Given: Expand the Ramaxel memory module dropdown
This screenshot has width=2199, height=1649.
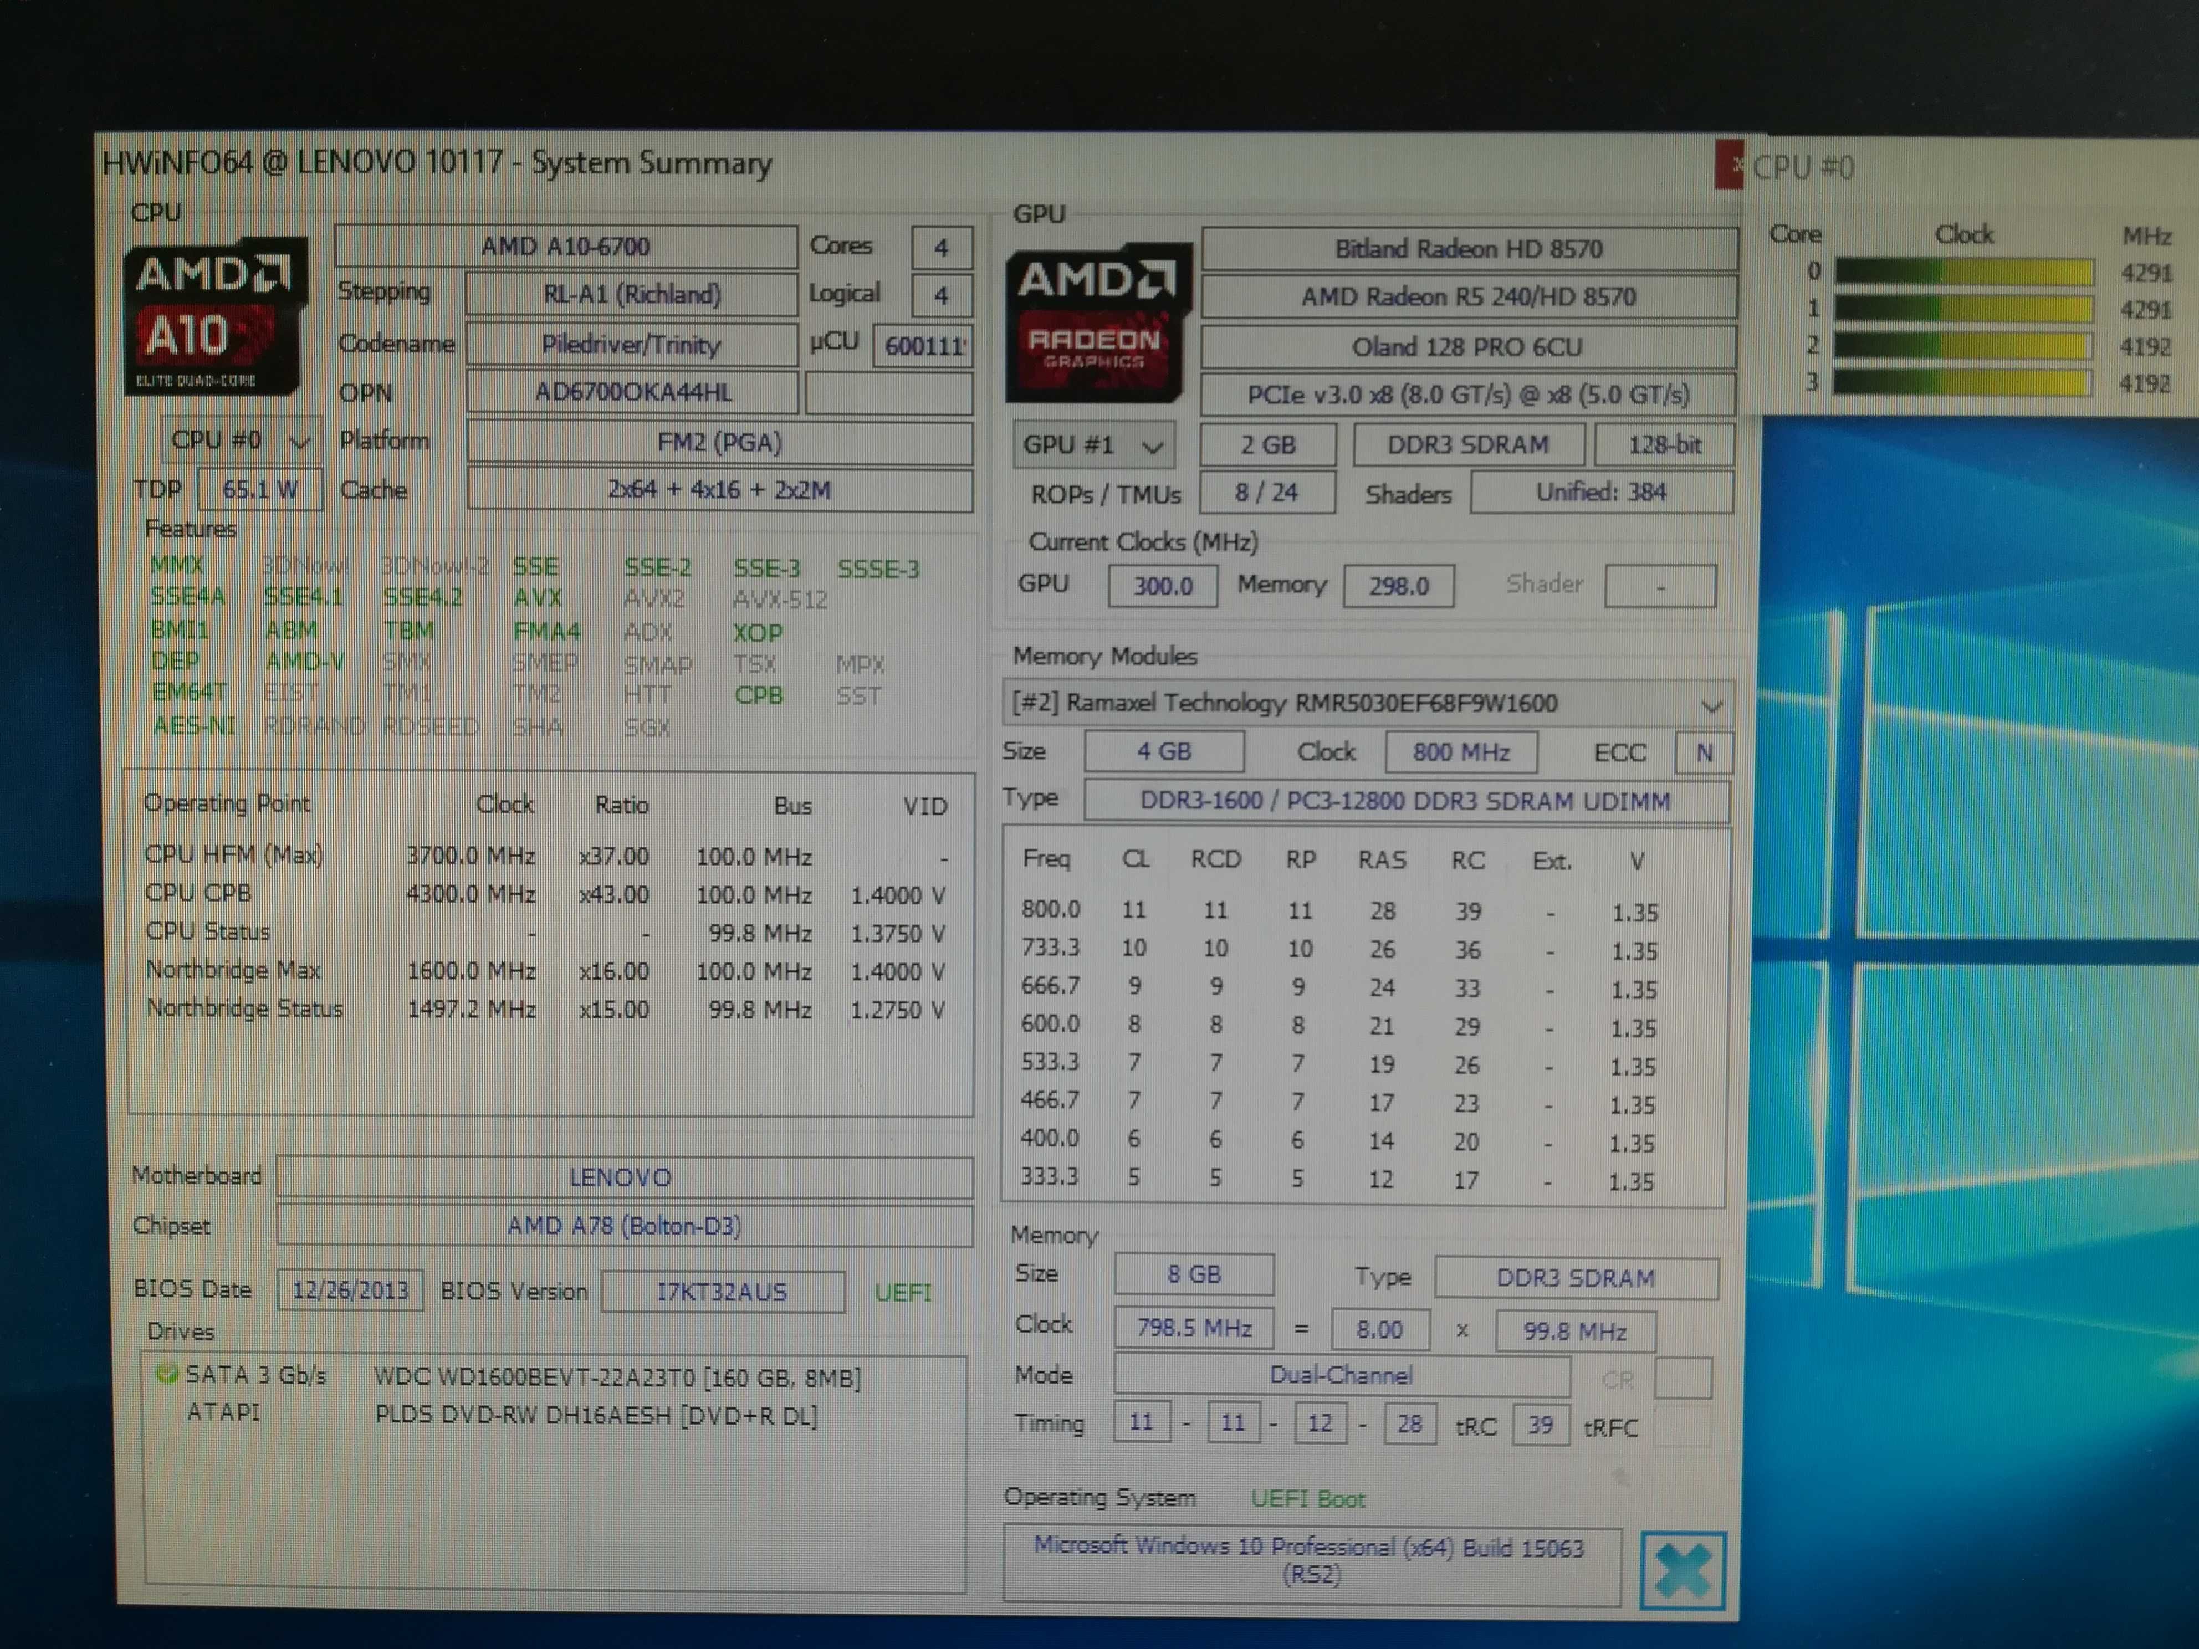Looking at the screenshot, I should 1710,706.
